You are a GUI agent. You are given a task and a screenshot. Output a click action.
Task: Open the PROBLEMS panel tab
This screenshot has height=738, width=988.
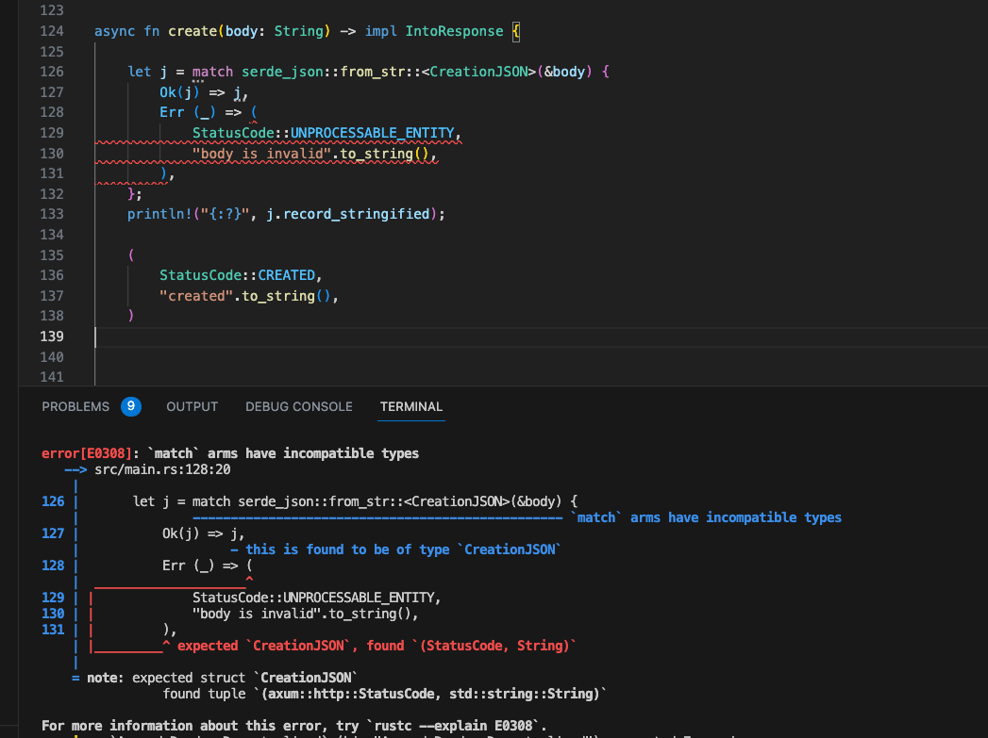pyautogui.click(x=75, y=406)
